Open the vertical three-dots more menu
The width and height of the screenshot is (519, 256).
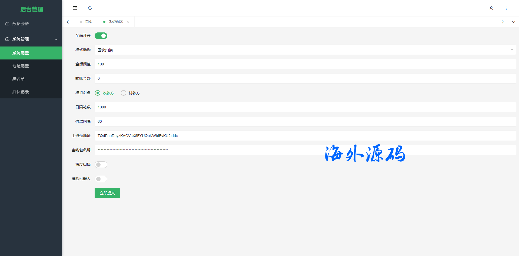point(506,8)
